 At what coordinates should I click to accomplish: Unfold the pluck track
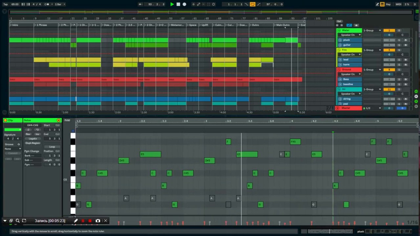(x=340, y=40)
